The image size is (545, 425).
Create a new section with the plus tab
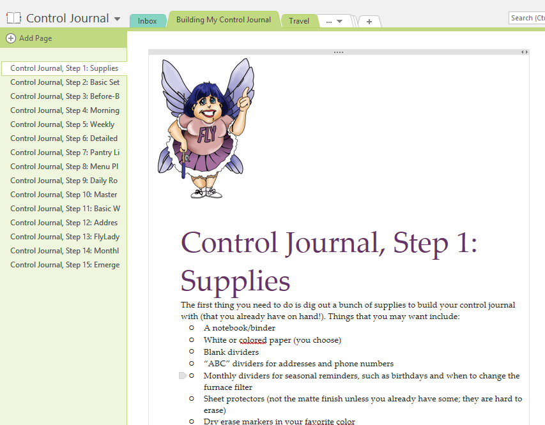click(x=369, y=21)
